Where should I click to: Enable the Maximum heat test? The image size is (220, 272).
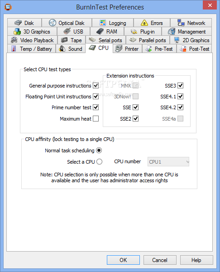tap(96, 119)
